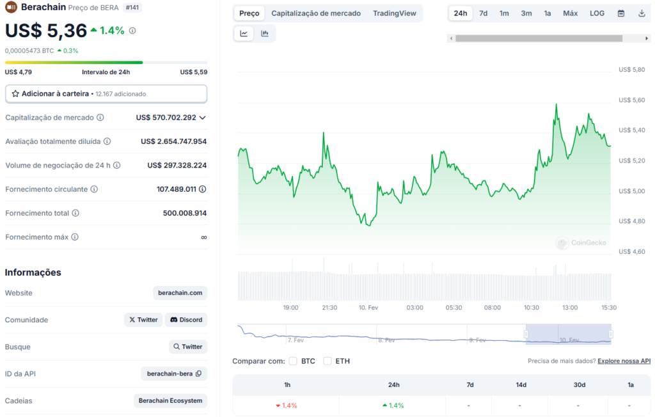Copy the berachain-bera API ID
The image size is (655, 417).
[x=199, y=374]
